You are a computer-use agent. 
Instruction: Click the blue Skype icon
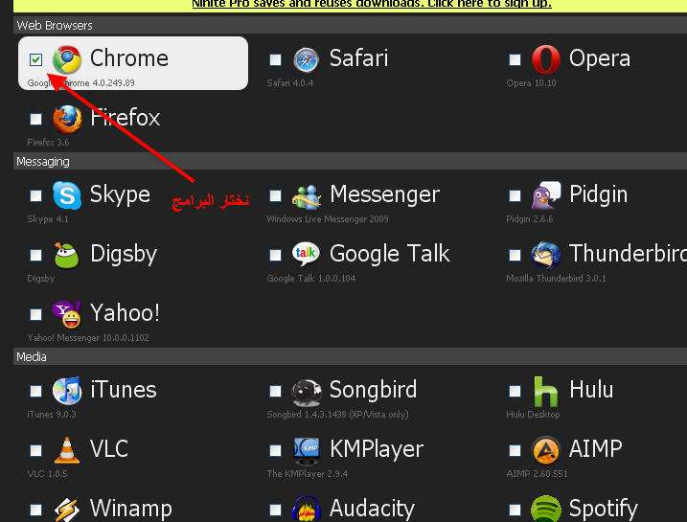click(67, 195)
